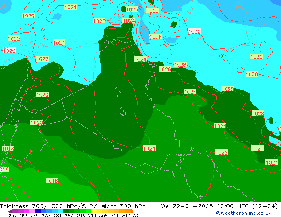Pick the first yellow legend swatch after lime green
This screenshot has width=281, height=217.
[x=94, y=211]
